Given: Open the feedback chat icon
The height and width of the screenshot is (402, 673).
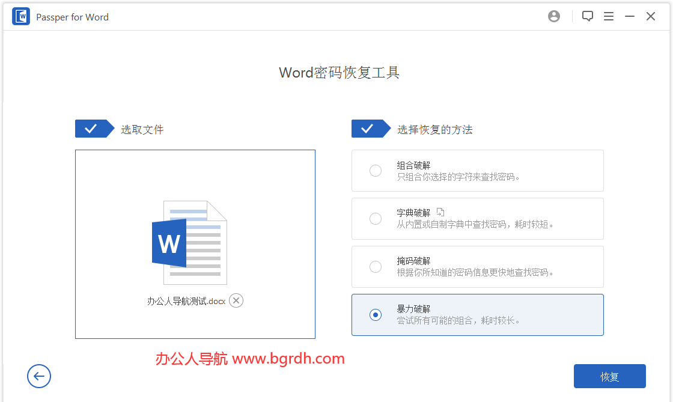Looking at the screenshot, I should pyautogui.click(x=587, y=16).
